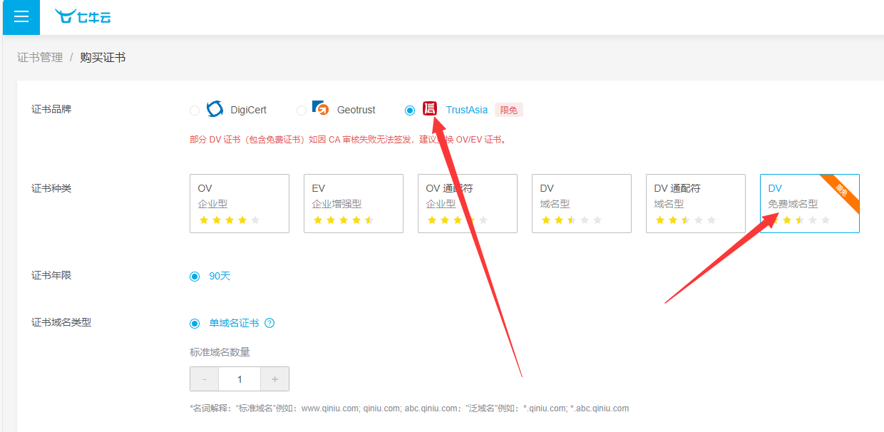Go to 证书管理 breadcrumb
The image size is (884, 432).
[x=40, y=57]
